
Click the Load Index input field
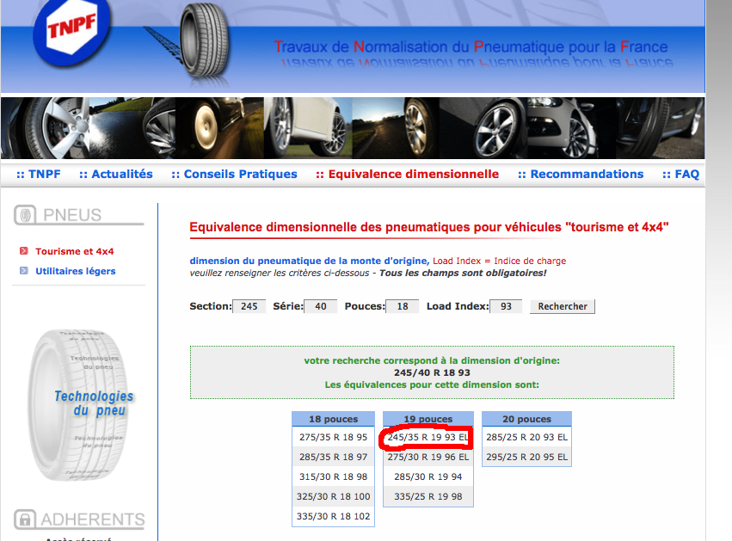click(x=505, y=305)
